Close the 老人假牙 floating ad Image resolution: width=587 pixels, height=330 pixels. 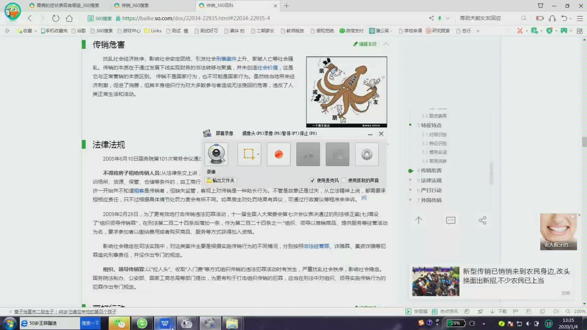click(x=579, y=215)
